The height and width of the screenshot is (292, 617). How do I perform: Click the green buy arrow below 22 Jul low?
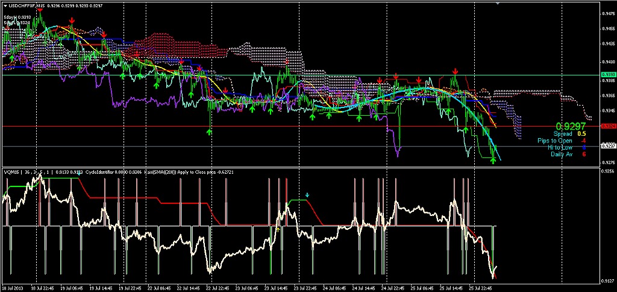tap(209, 131)
